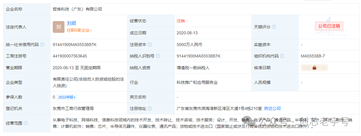Select taxpayer ID value beside 纳税人识别号
361x136 pixels.
[x=199, y=56]
